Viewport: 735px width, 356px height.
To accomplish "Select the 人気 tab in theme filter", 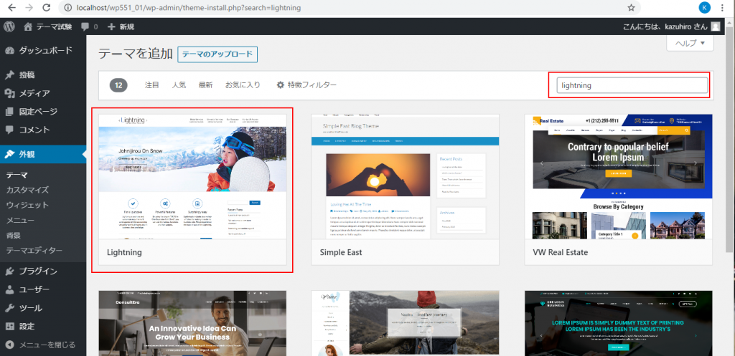I will coord(179,85).
